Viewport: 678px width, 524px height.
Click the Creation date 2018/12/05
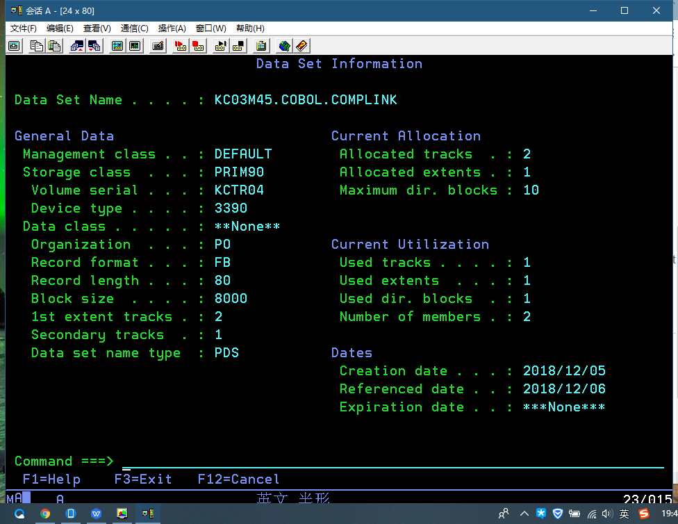click(x=564, y=371)
